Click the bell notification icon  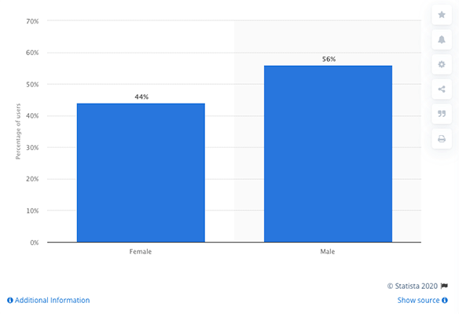tap(442, 39)
